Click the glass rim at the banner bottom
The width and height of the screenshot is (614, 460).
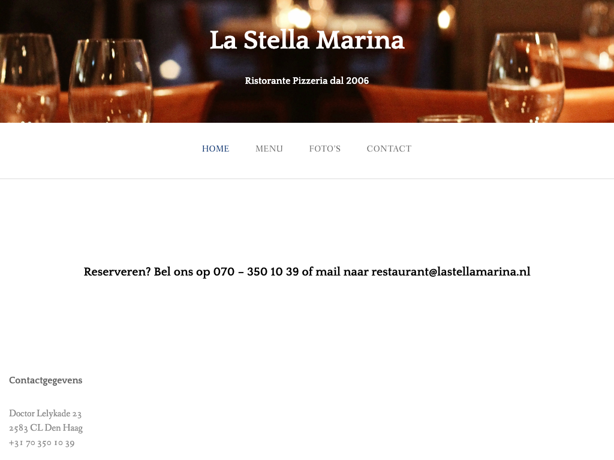(x=450, y=119)
